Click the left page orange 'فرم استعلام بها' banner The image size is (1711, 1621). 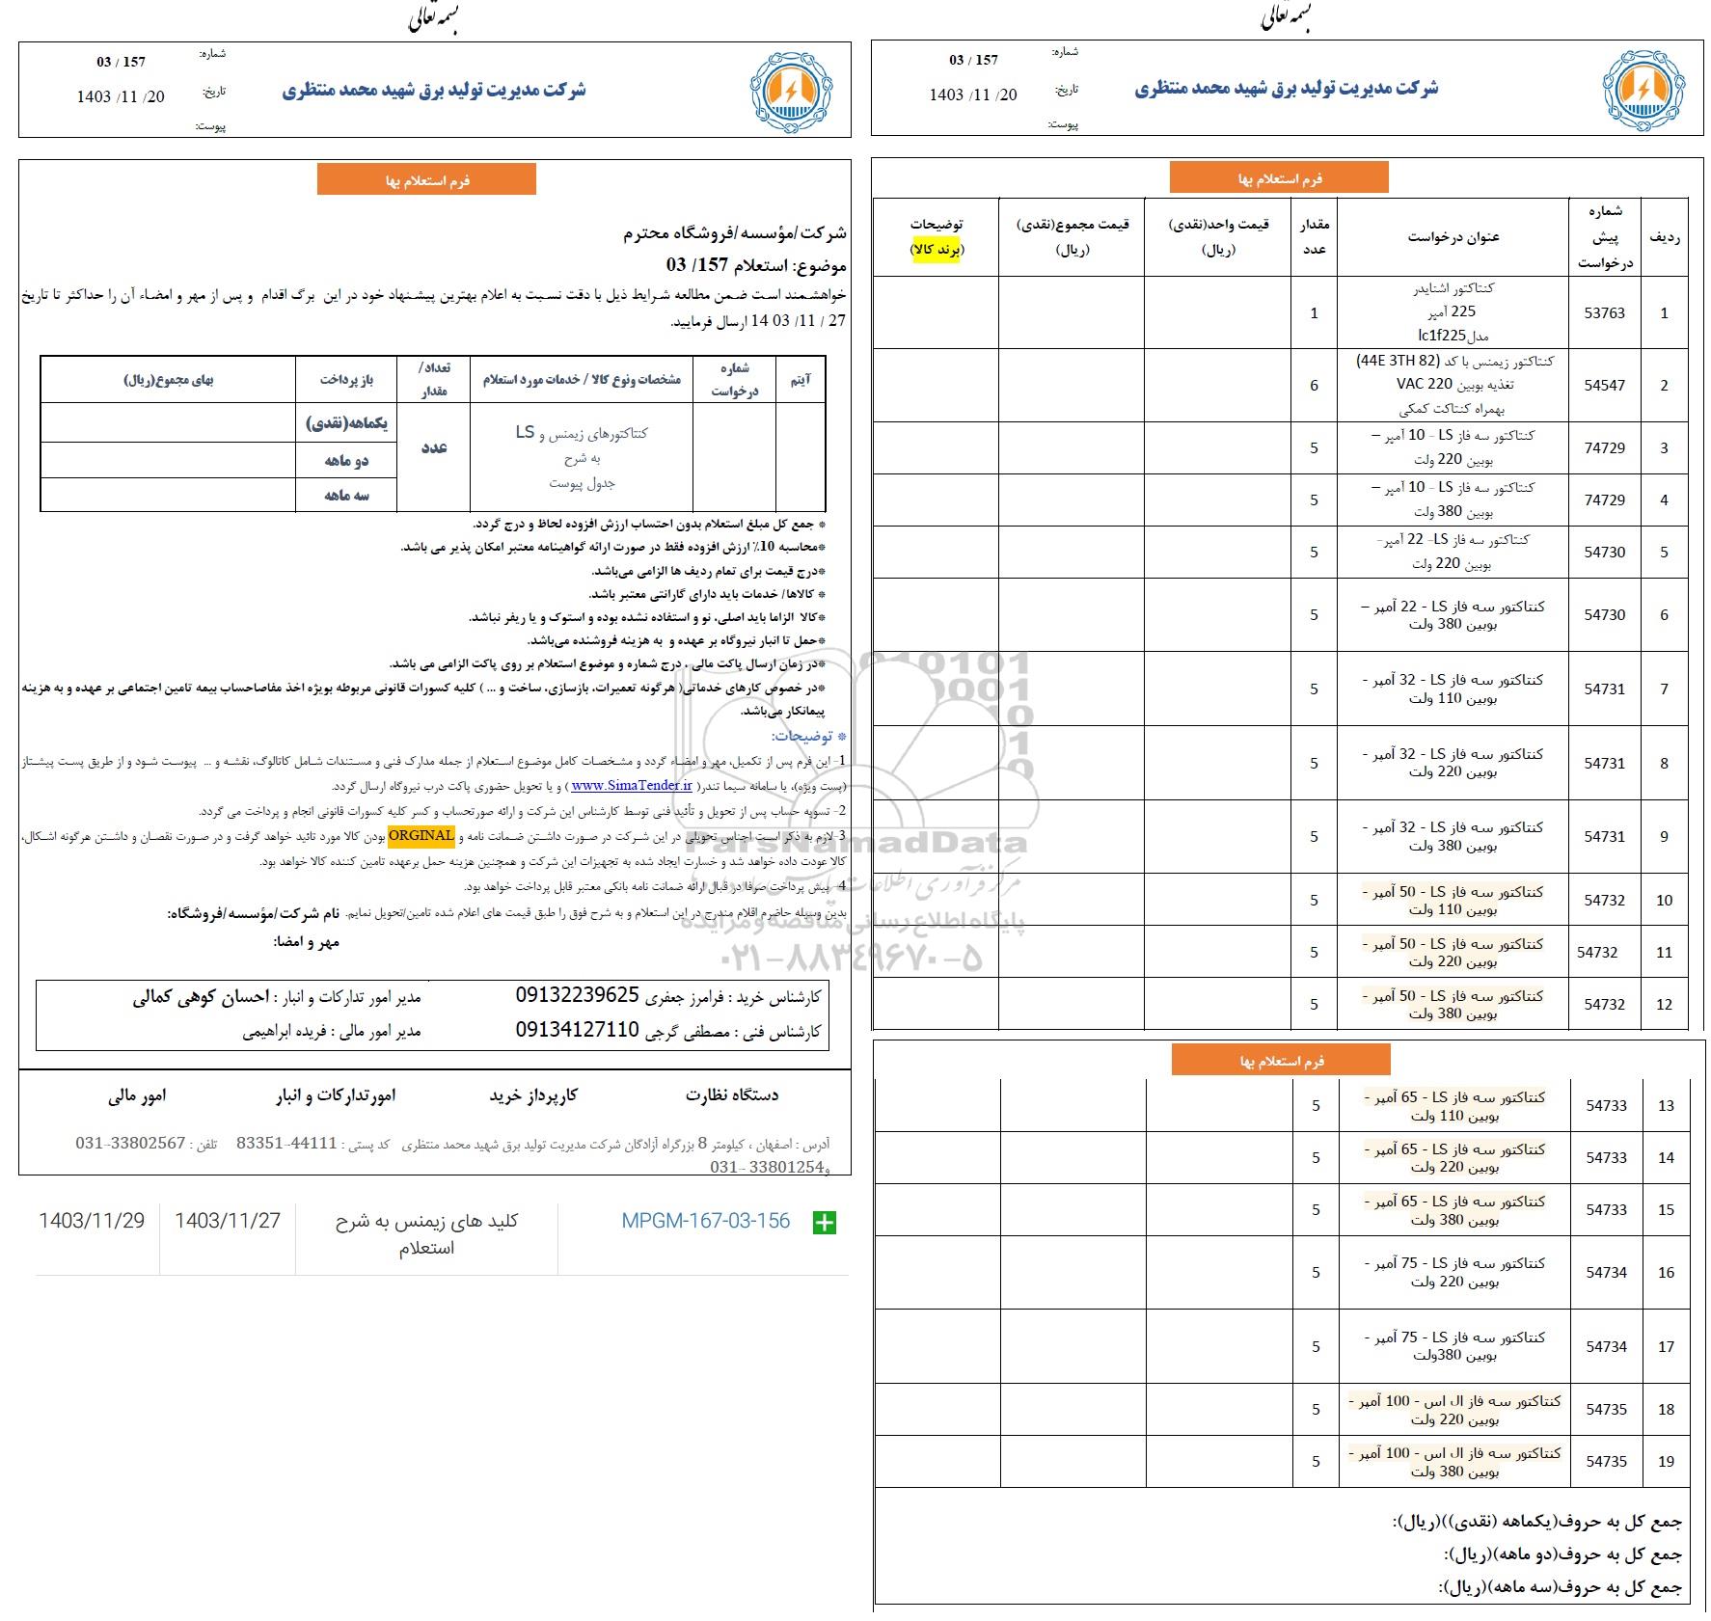click(426, 180)
